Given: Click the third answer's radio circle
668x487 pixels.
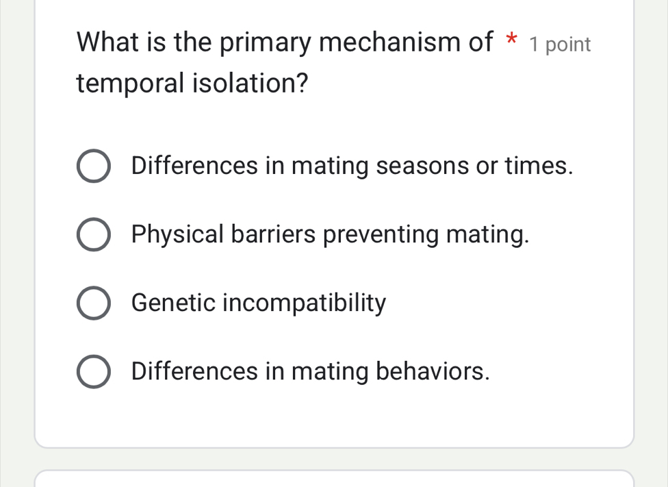Looking at the screenshot, I should coord(94,302).
